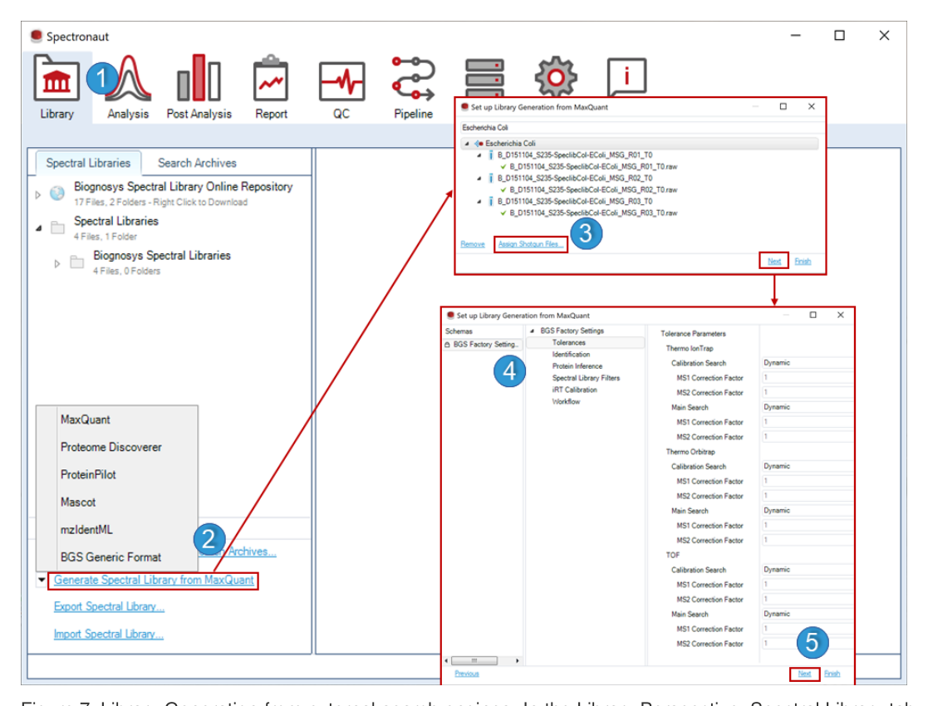Viewport: 928px width, 706px height.
Task: Open the About info icon
Action: (x=626, y=77)
